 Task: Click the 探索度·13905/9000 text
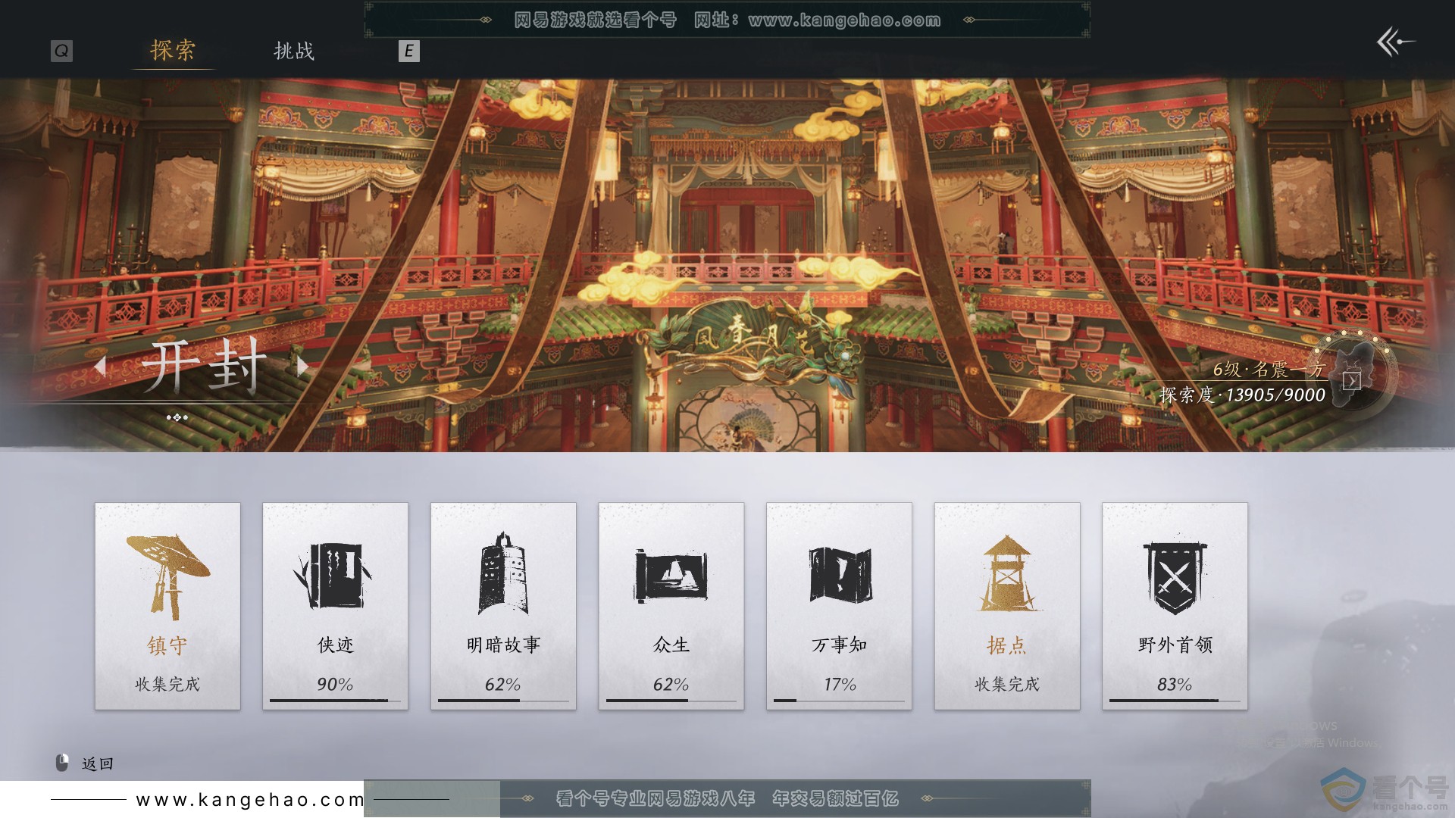coord(1242,395)
